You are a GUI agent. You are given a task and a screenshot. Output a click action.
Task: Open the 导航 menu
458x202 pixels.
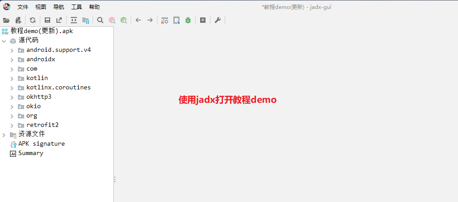59,7
